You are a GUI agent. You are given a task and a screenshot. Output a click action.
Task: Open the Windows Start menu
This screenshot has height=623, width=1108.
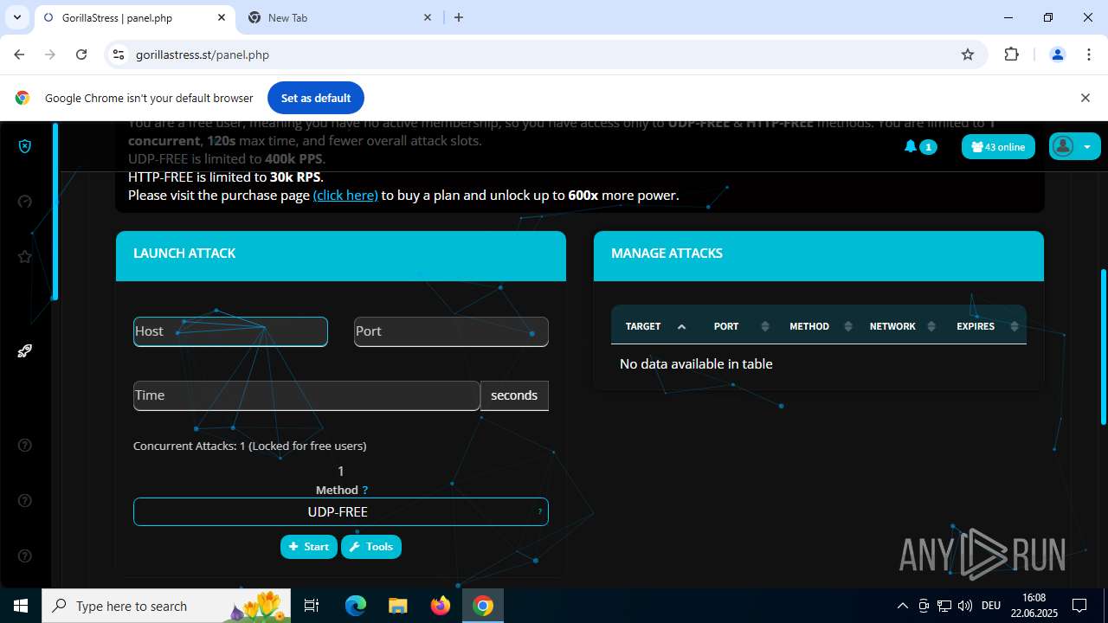click(x=21, y=606)
